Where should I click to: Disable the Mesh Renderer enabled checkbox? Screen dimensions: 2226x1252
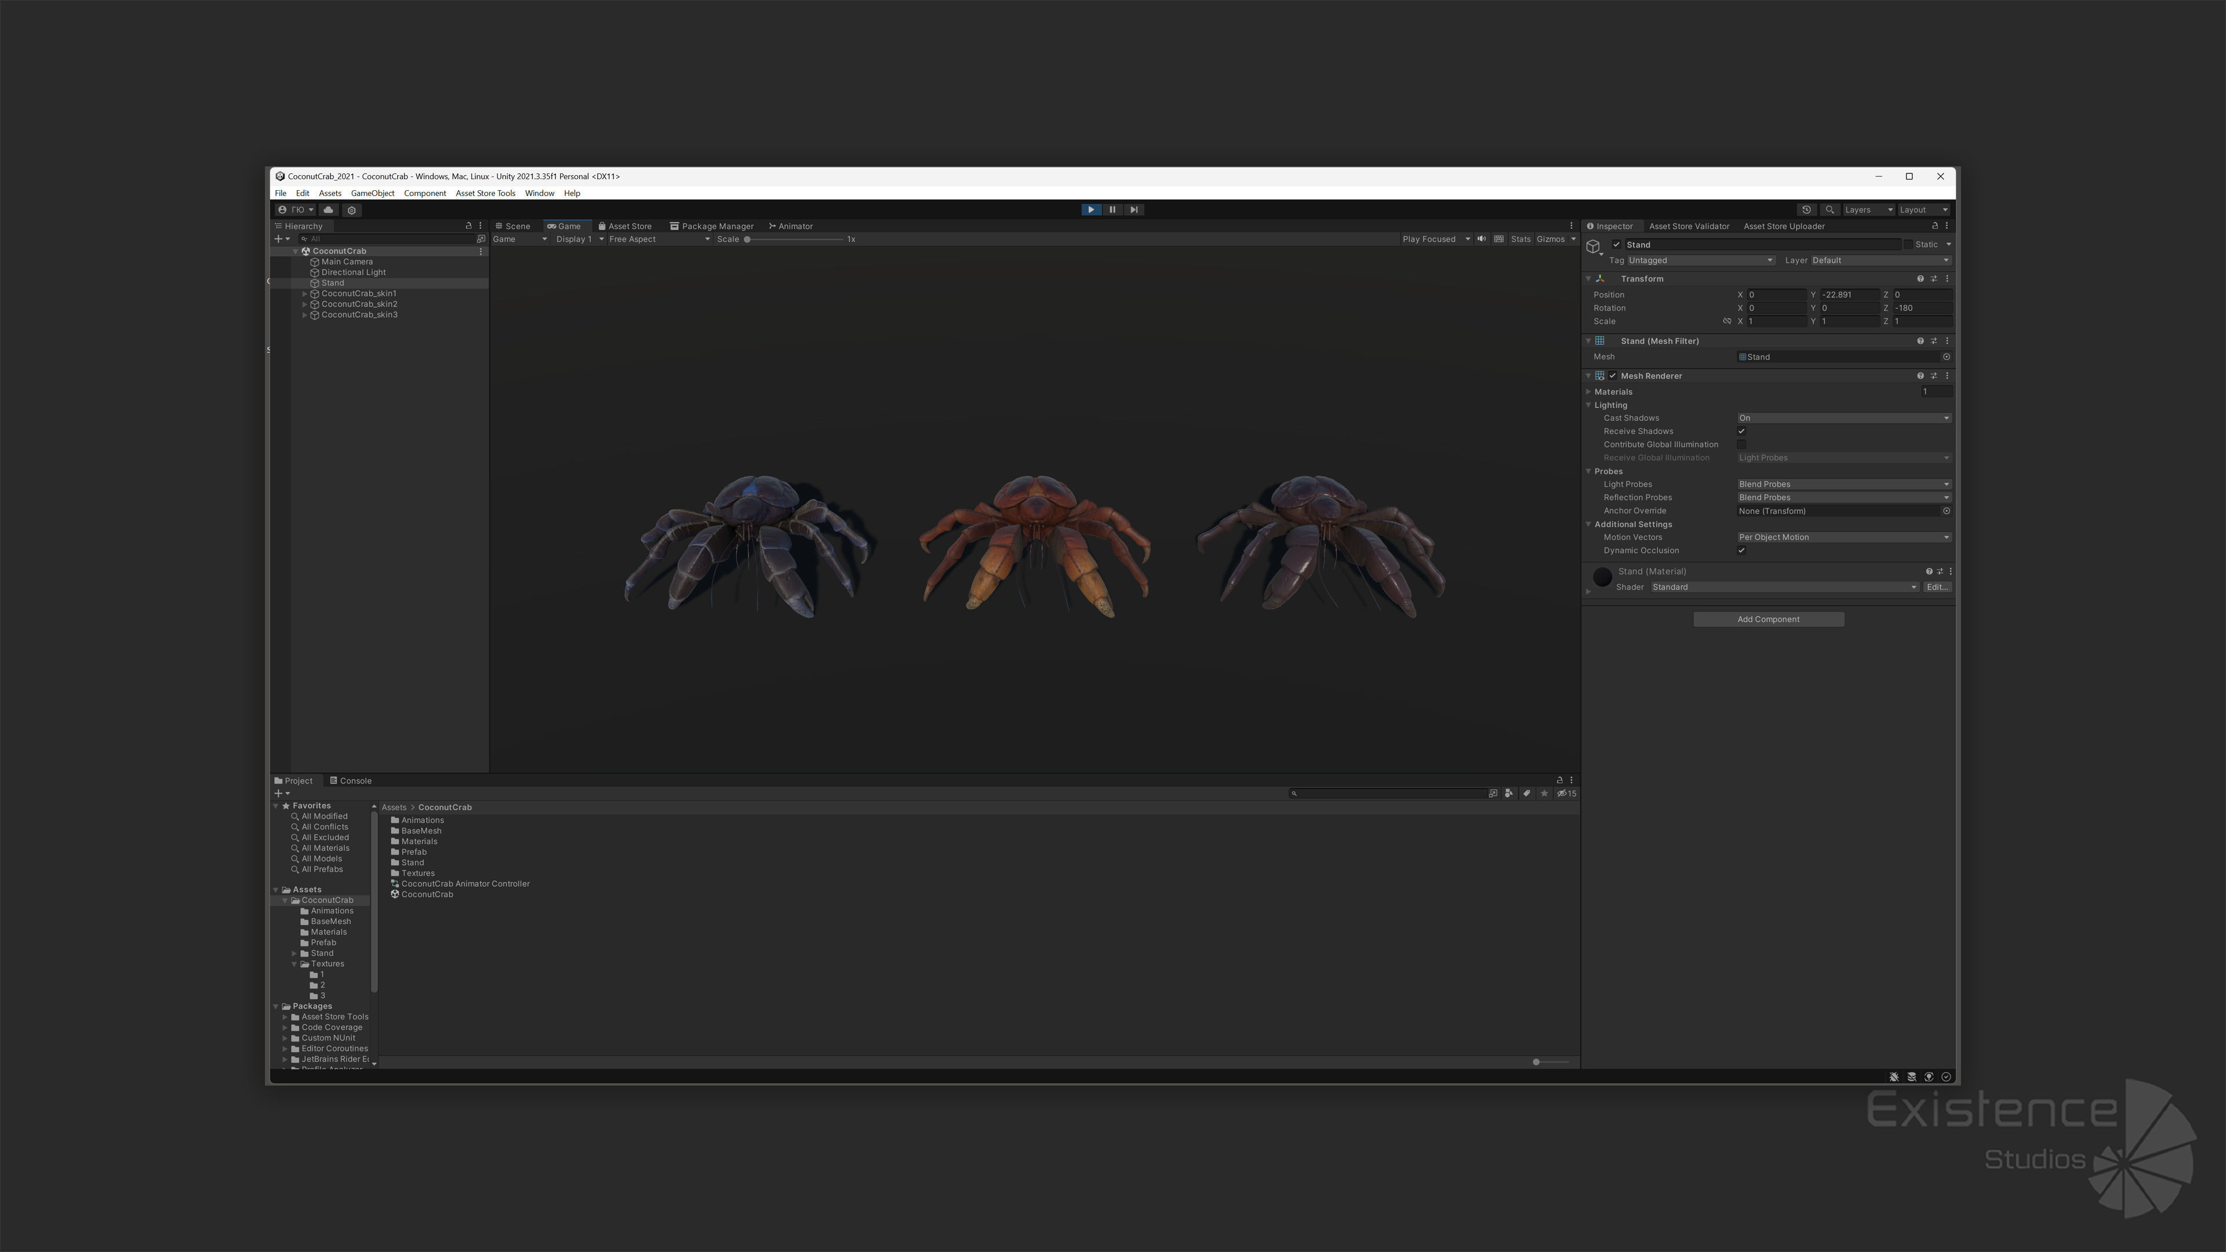[1613, 376]
